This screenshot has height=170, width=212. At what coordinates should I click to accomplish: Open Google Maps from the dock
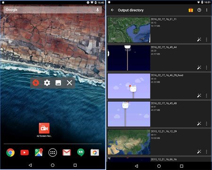pos(39,152)
